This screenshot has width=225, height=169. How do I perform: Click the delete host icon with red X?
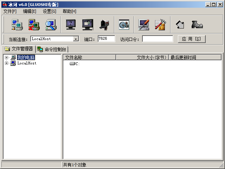point(34,25)
